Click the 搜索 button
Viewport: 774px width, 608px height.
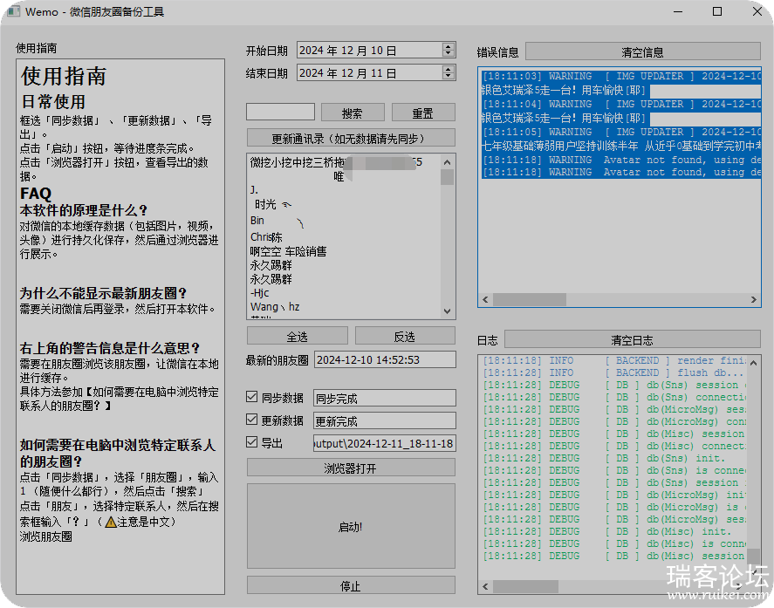pos(353,113)
